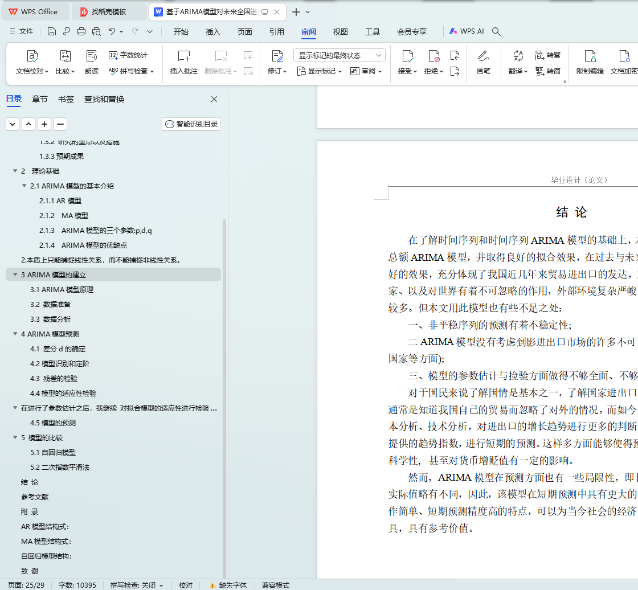Screen dimensions: 638x590
Task: Click the search magnifier icon in menu bar
Action: (496, 31)
